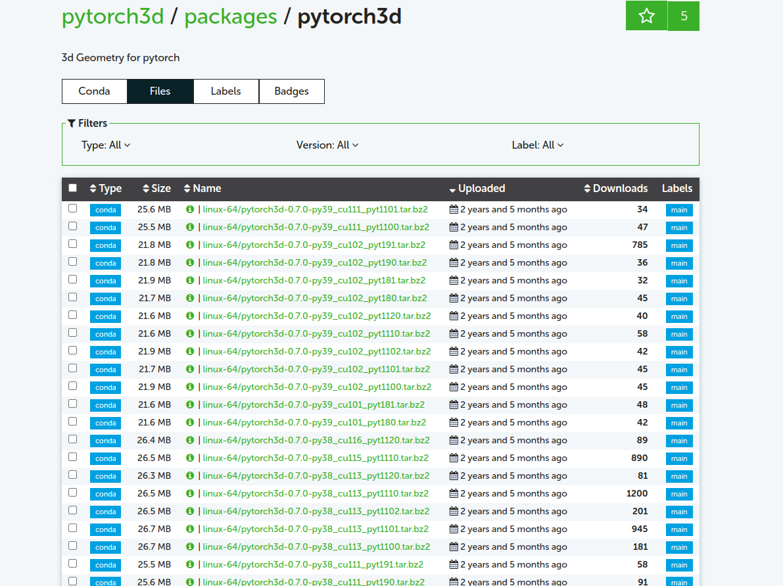783x586 pixels.
Task: Open info icon for py38_cu113_pyt1101 file
Action: 190,529
